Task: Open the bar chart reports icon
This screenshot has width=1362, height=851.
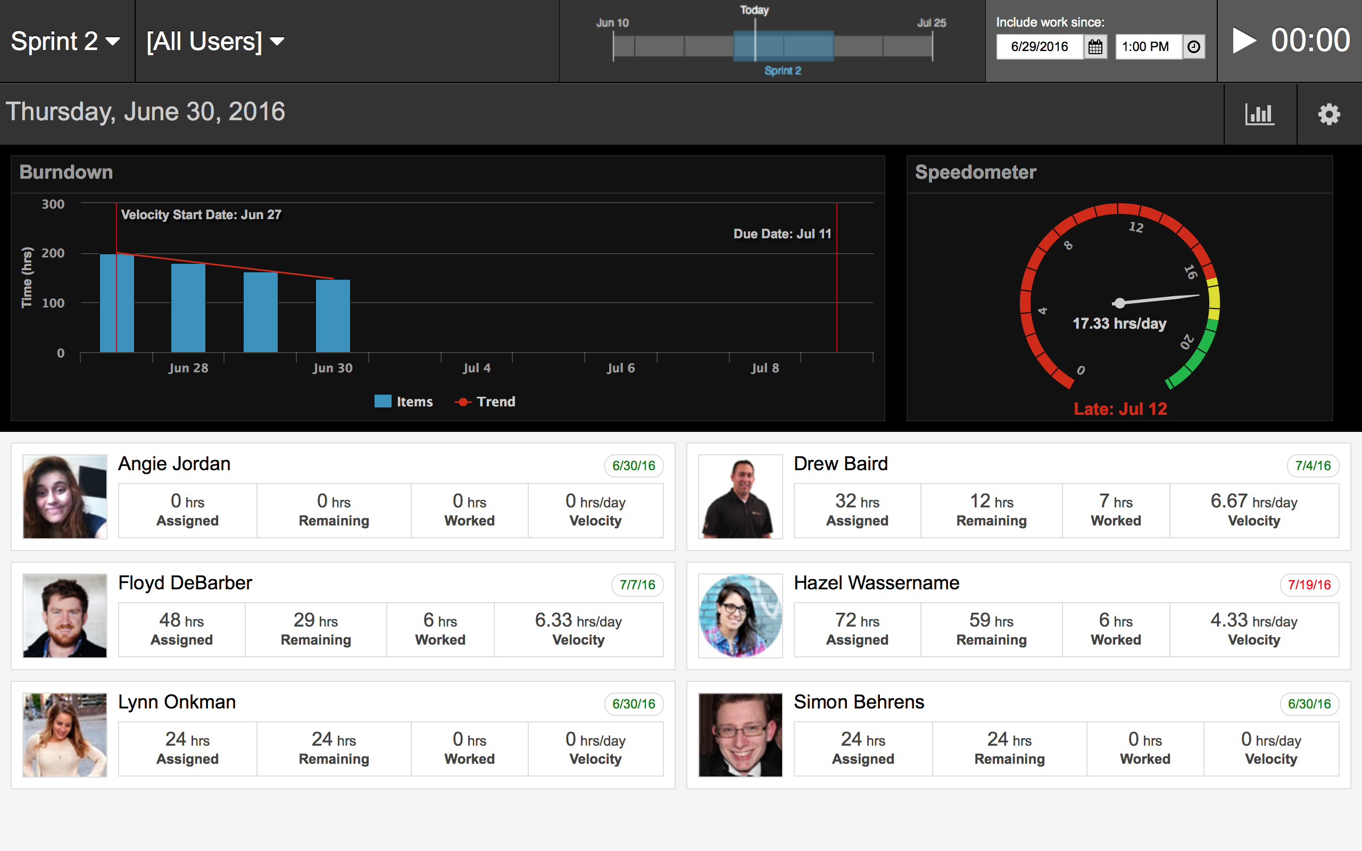Action: pos(1259,114)
